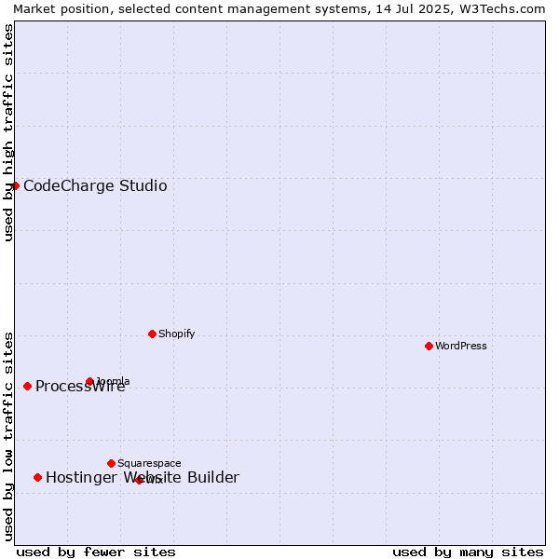Click the Shopify label text
Screen dimensions: 559x559
[176, 334]
